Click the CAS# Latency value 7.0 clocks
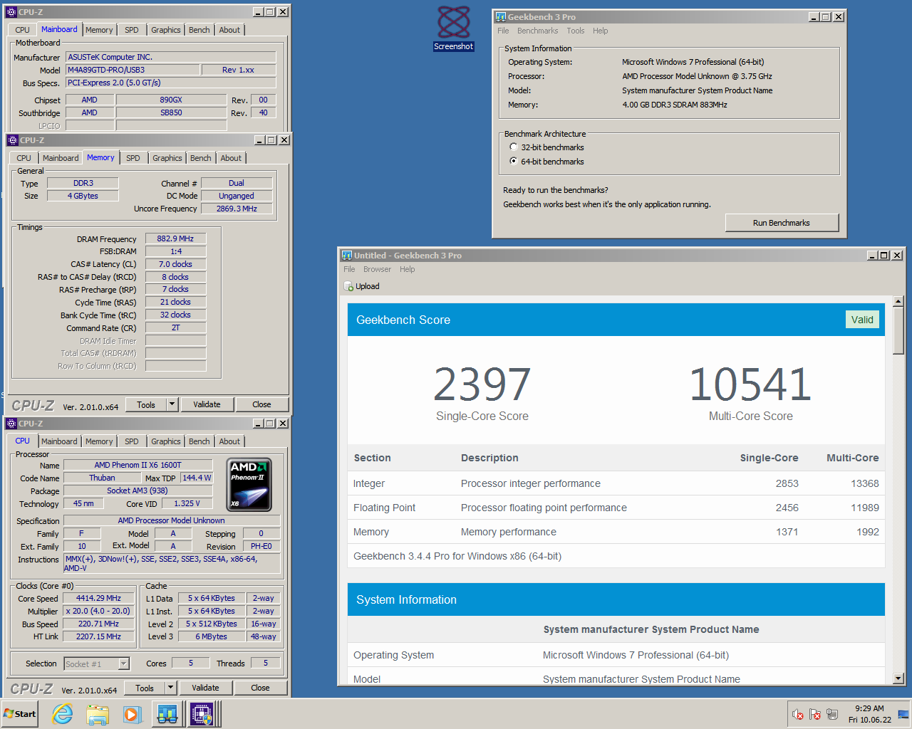 tap(175, 264)
